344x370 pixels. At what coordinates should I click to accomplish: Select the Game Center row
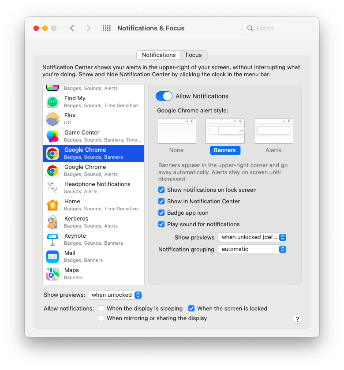[93, 136]
